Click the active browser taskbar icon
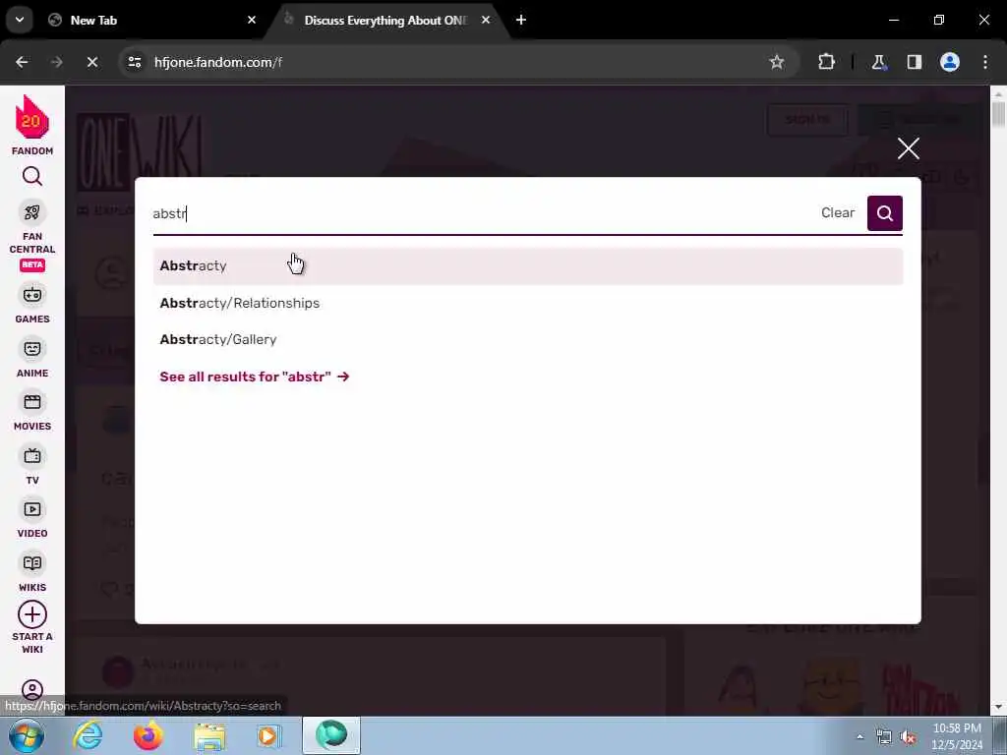 [x=331, y=736]
